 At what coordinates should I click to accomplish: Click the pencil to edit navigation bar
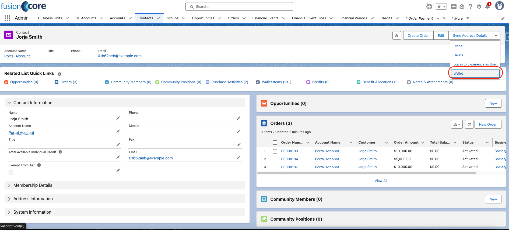[503, 18]
